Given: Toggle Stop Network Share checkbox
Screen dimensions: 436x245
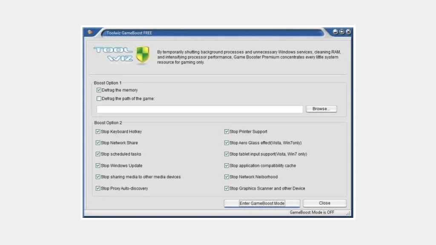Looking at the screenshot, I should (98, 142).
